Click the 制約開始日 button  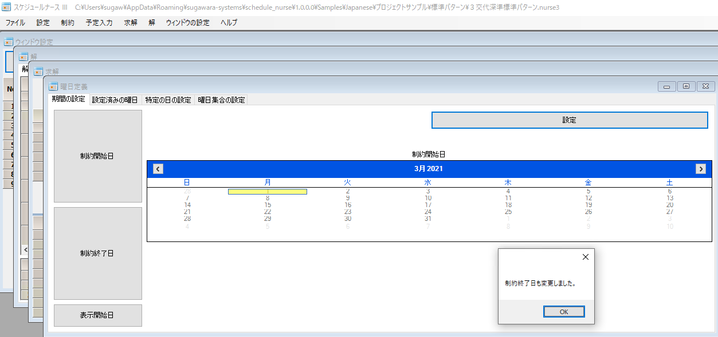tap(97, 156)
